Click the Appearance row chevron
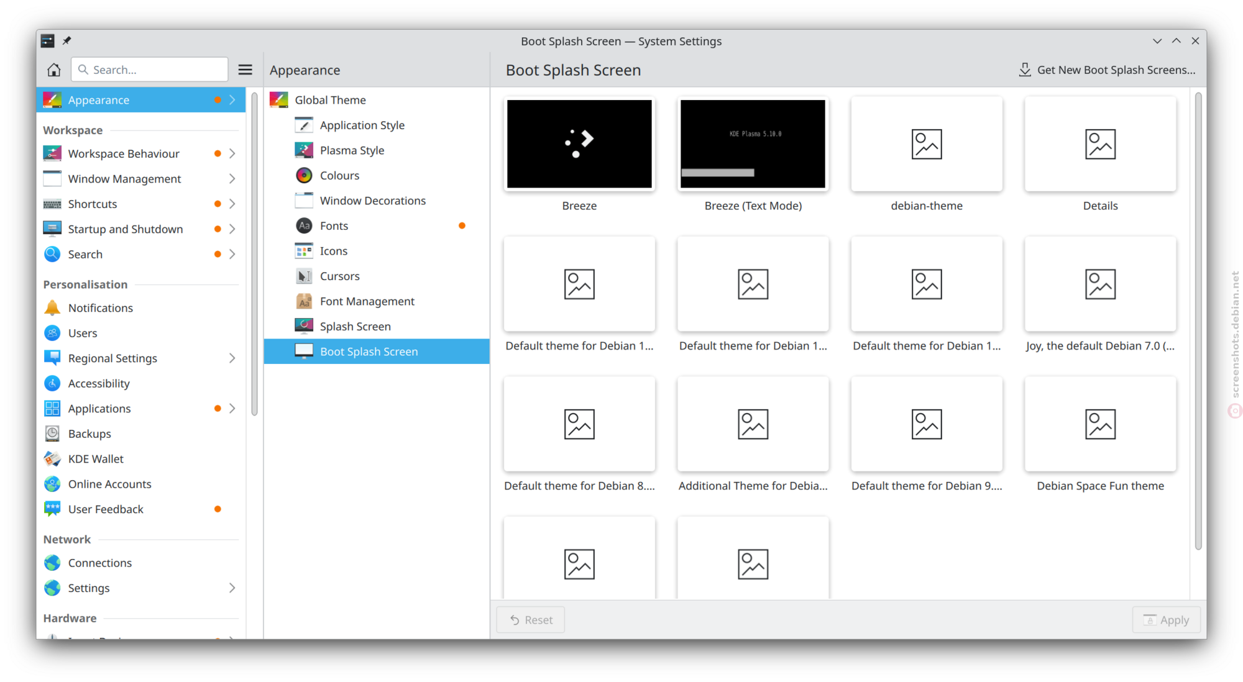 (232, 100)
